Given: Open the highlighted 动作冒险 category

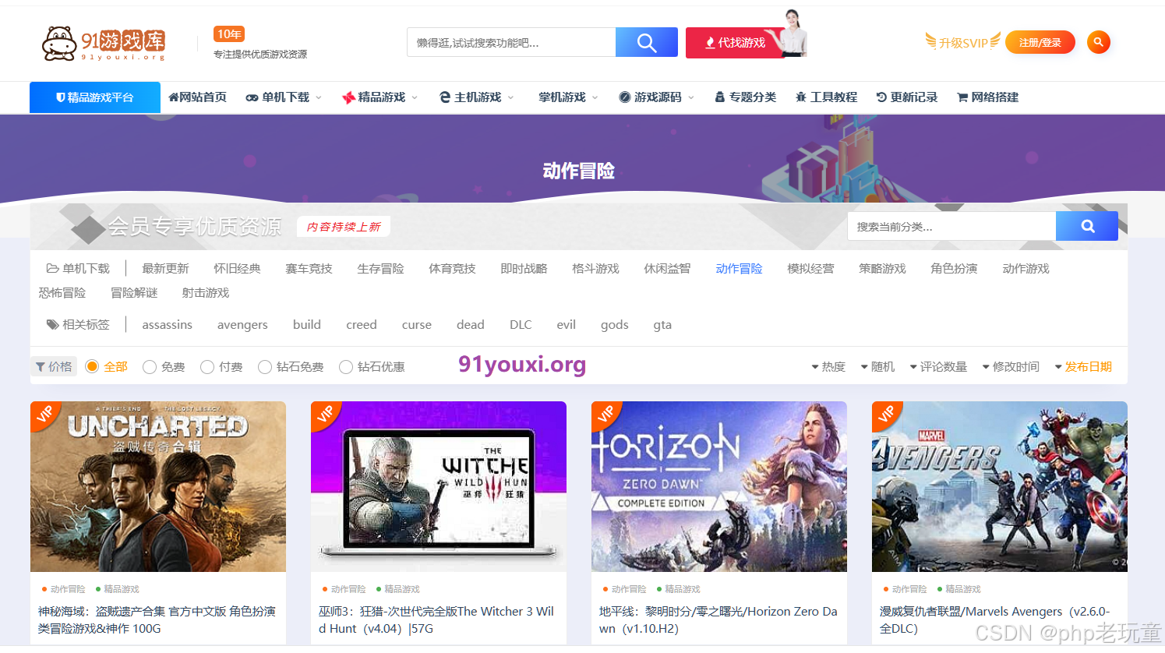Looking at the screenshot, I should (x=739, y=268).
